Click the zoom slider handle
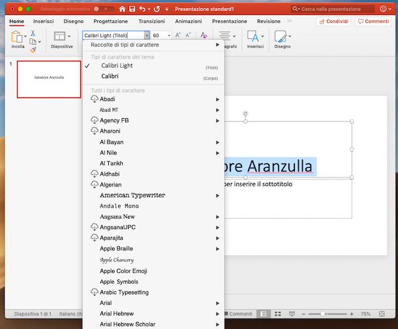The width and height of the screenshot is (398, 329). tap(322, 314)
